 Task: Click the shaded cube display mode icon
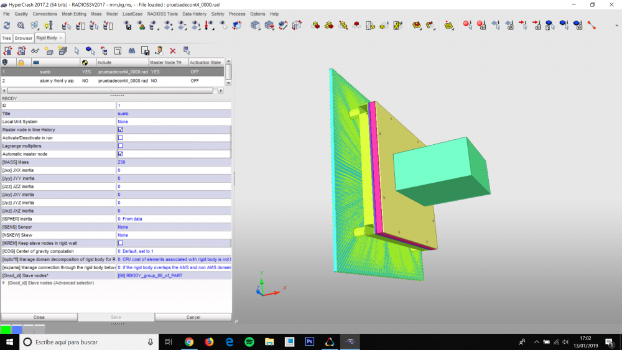click(255, 25)
